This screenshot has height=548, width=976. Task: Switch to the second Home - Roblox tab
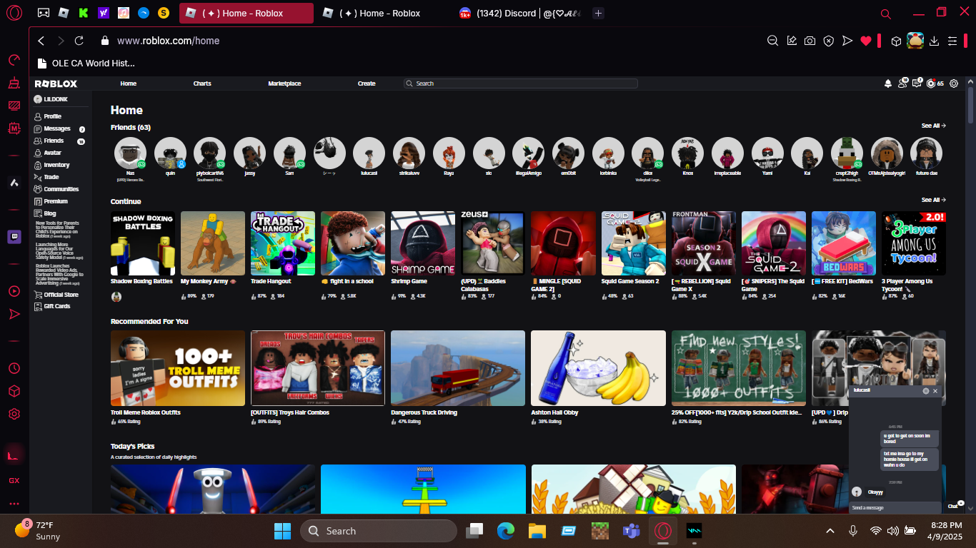[382, 13]
